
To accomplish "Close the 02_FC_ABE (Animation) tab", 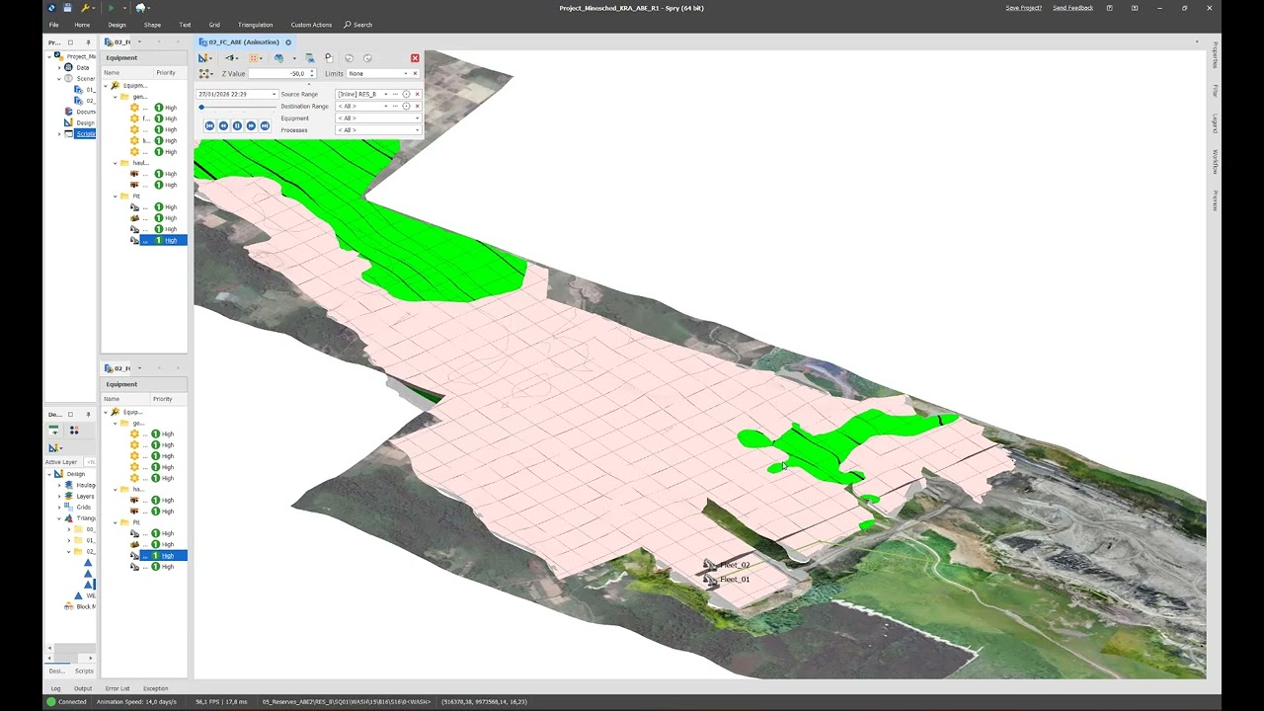I will [x=288, y=42].
